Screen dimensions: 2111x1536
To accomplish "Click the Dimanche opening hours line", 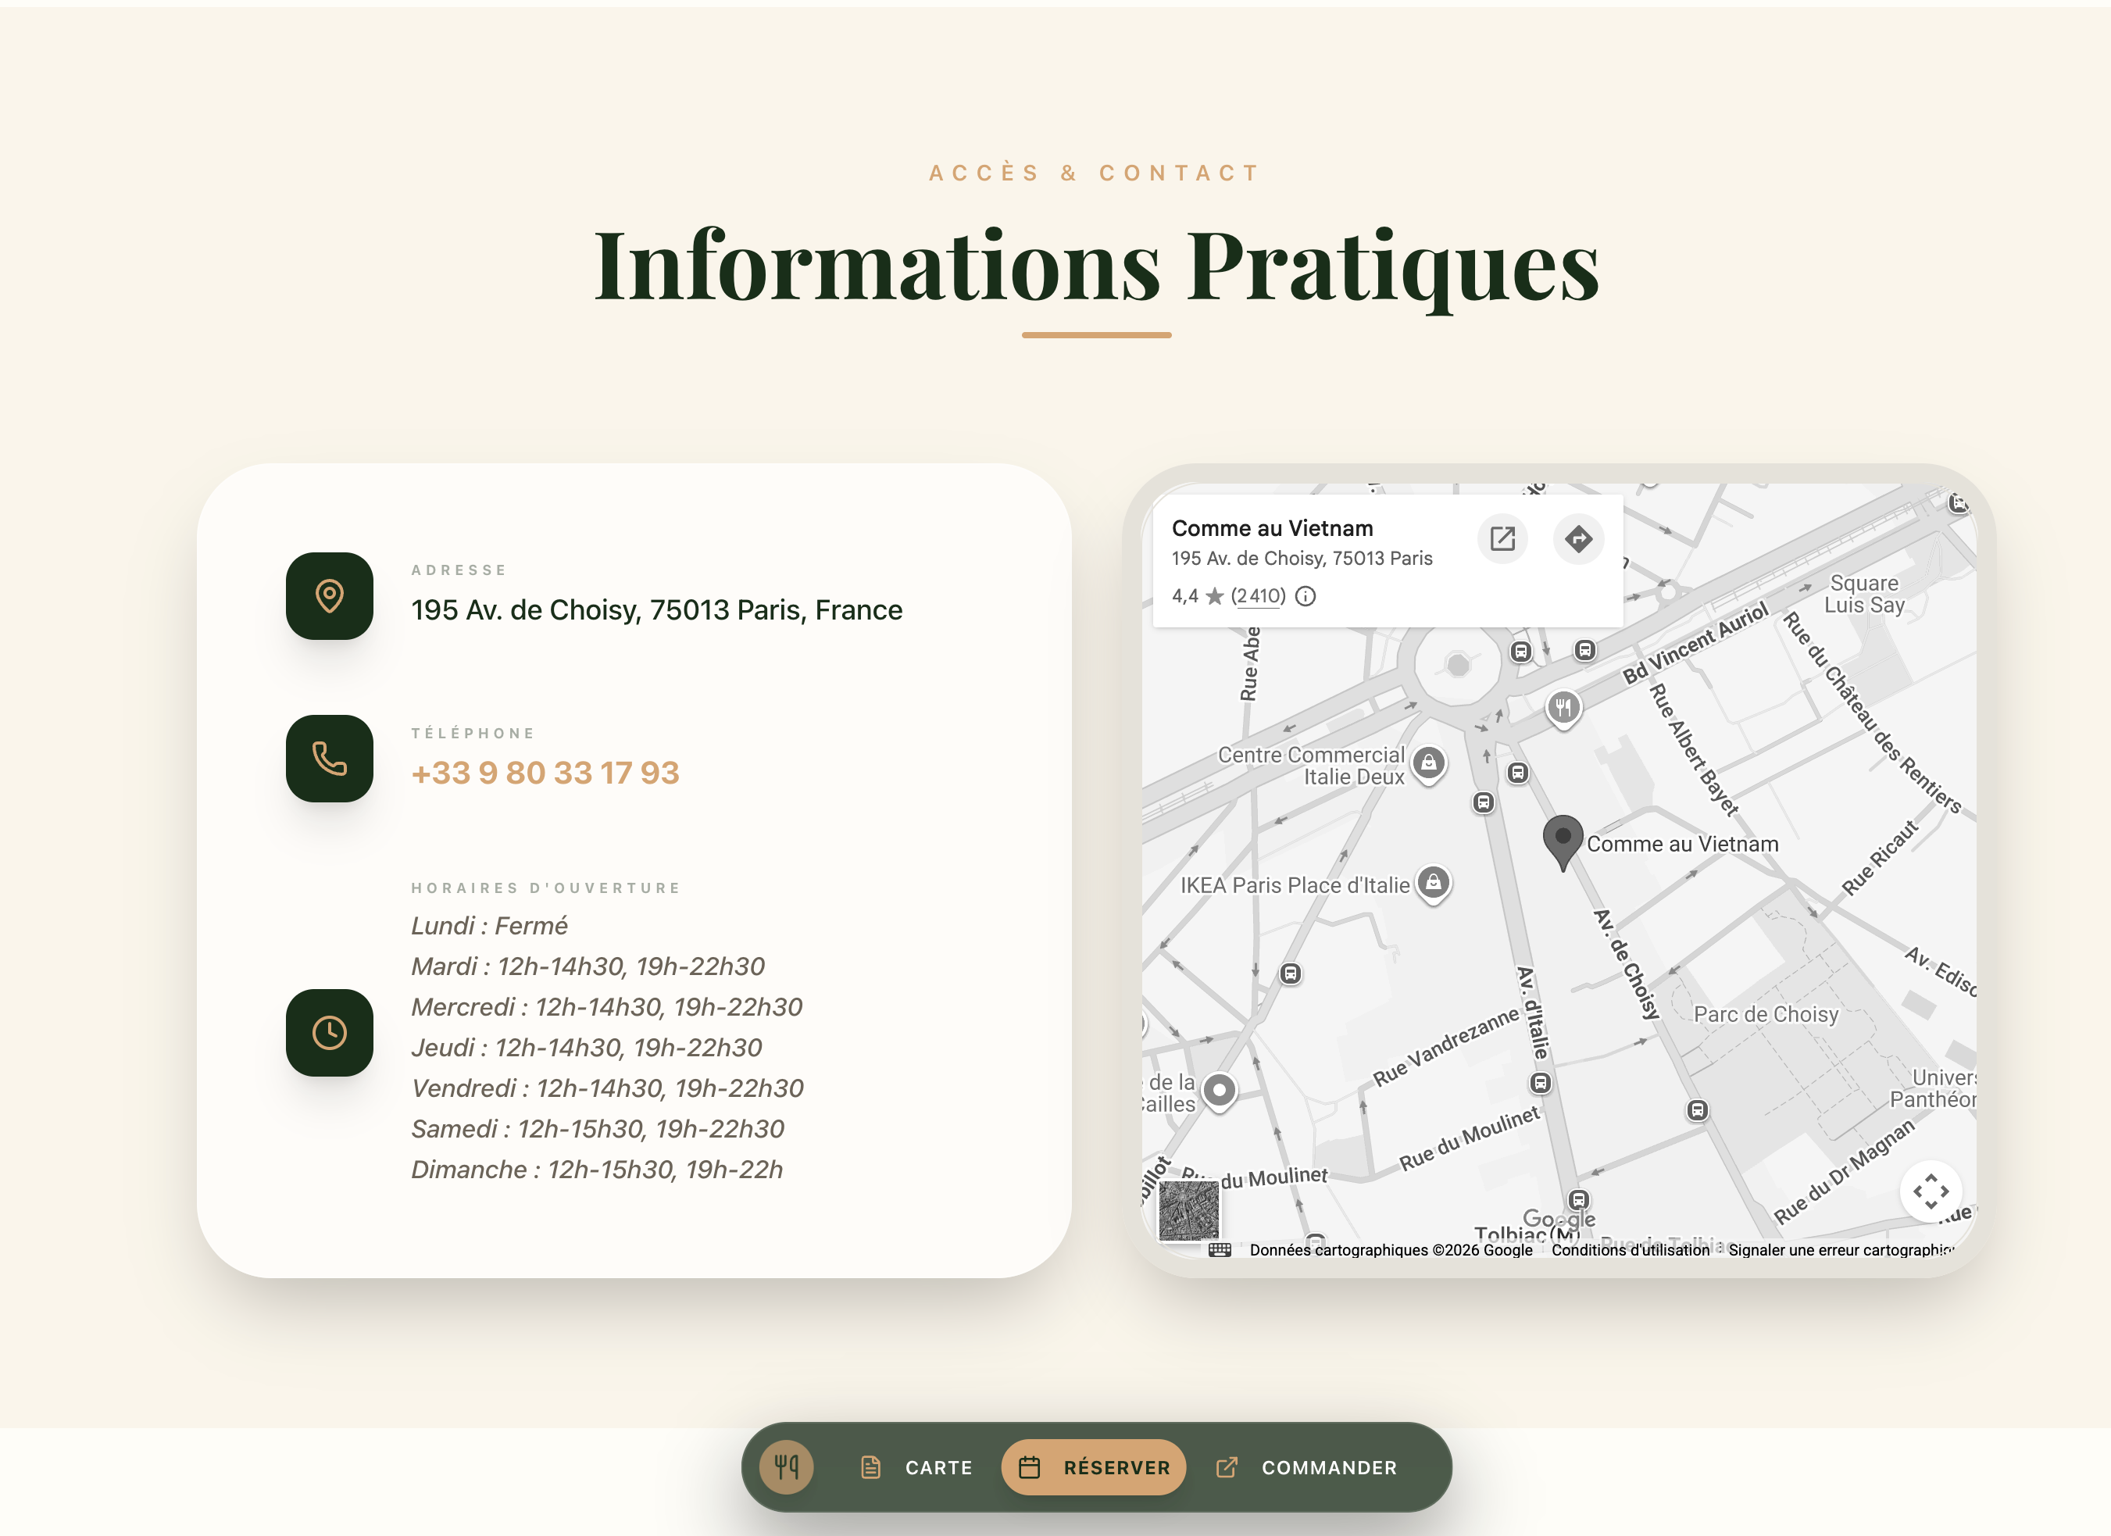I will point(598,1170).
